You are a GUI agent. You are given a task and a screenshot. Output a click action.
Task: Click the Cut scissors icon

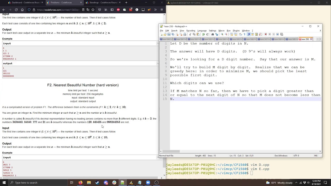tap(190, 34)
